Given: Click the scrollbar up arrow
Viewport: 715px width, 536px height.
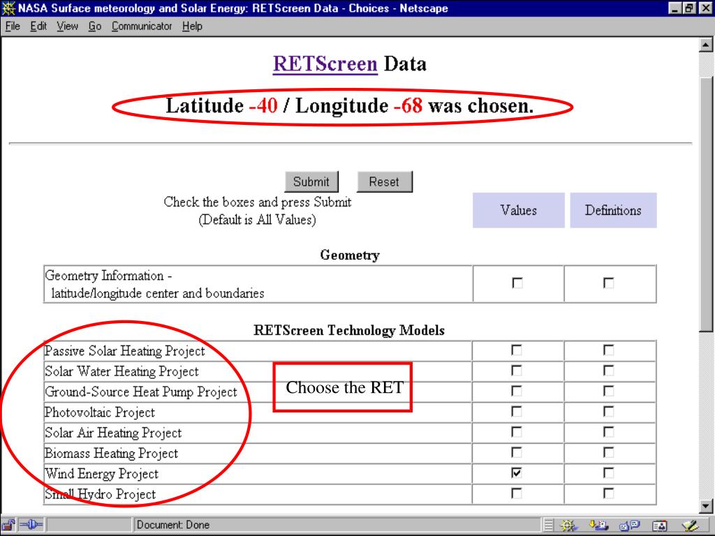Looking at the screenshot, I should (706, 45).
